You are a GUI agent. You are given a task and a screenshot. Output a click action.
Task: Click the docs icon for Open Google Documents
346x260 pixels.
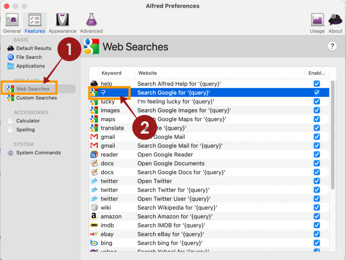(94, 164)
